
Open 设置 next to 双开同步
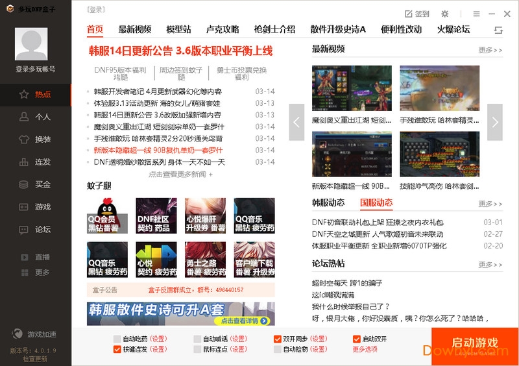pyautogui.click(x=319, y=339)
